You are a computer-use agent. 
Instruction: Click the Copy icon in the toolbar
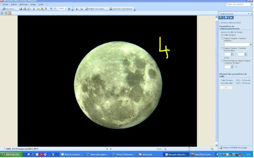(x=38, y=9)
